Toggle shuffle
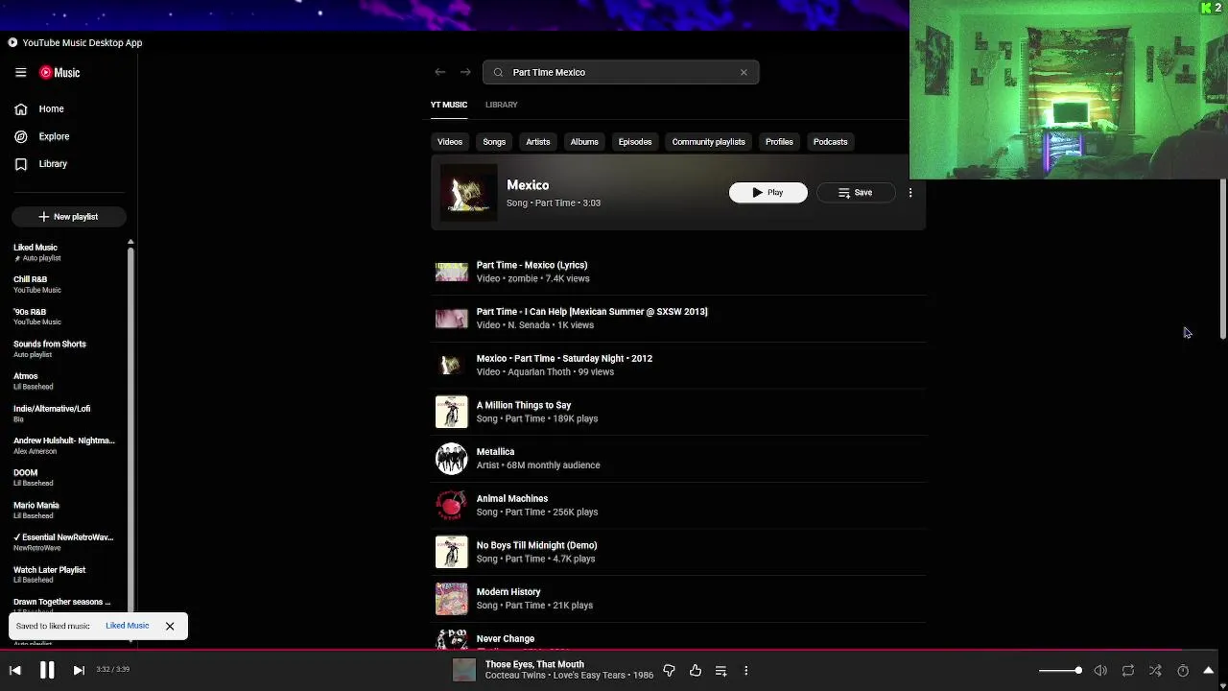1228x691 pixels. point(1155,671)
